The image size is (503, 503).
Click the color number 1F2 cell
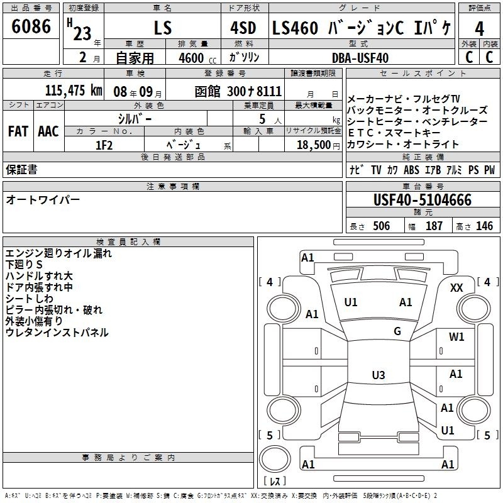[104, 145]
